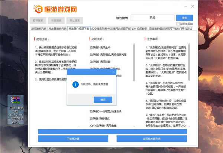
Task: Select the 数字键3-无限防御 entry
Action: pyautogui.click(x=100, y=62)
